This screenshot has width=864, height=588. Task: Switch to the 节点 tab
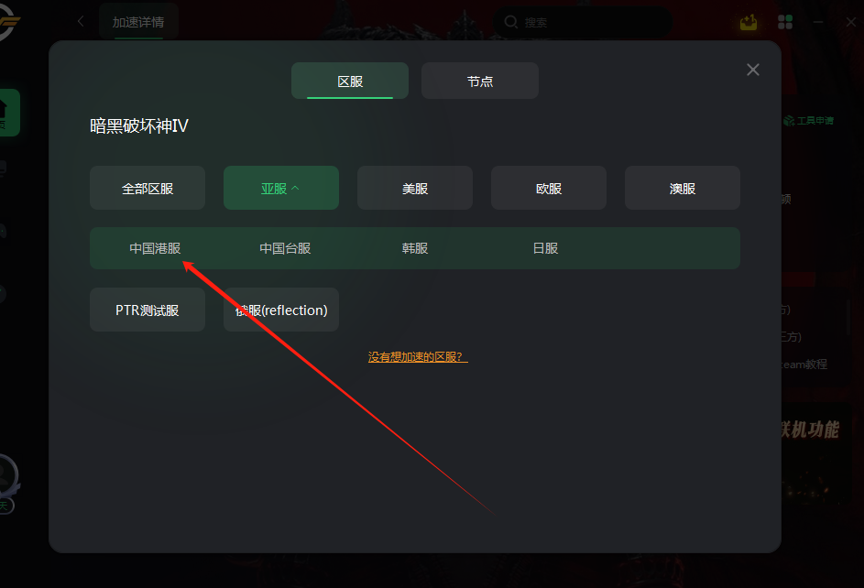480,81
